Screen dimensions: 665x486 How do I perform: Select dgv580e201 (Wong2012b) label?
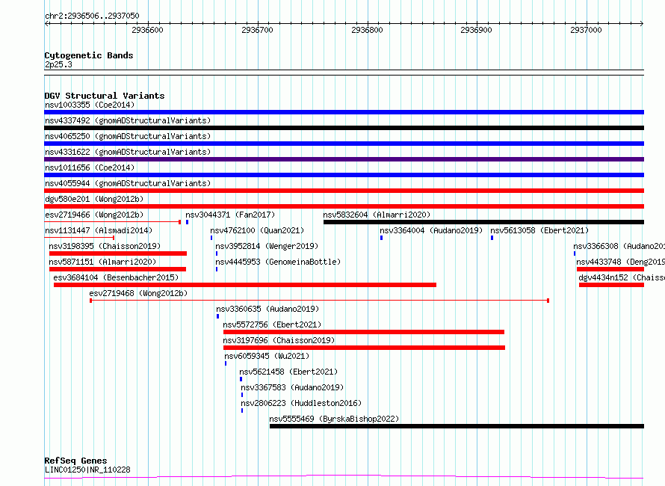click(x=94, y=199)
